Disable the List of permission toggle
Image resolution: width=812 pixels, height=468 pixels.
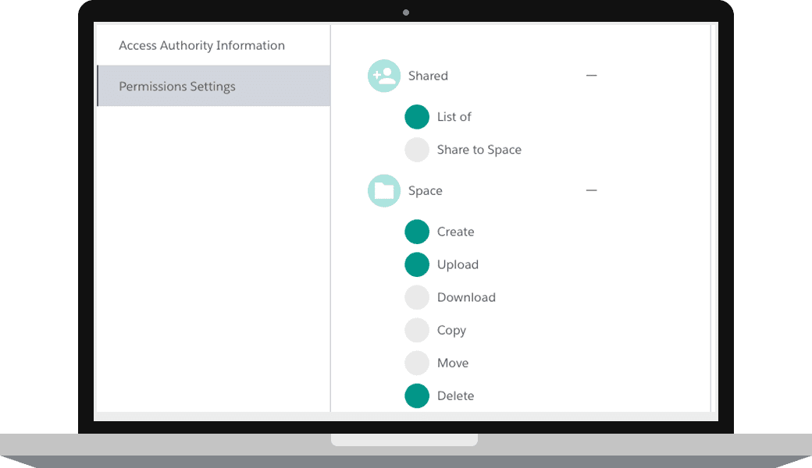point(417,117)
